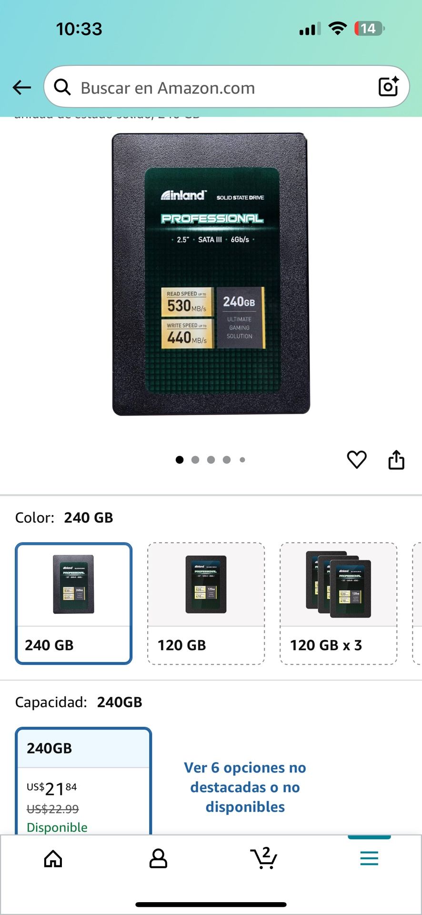
Task: Tap the third image carousel dot
Action: pyautogui.click(x=211, y=460)
